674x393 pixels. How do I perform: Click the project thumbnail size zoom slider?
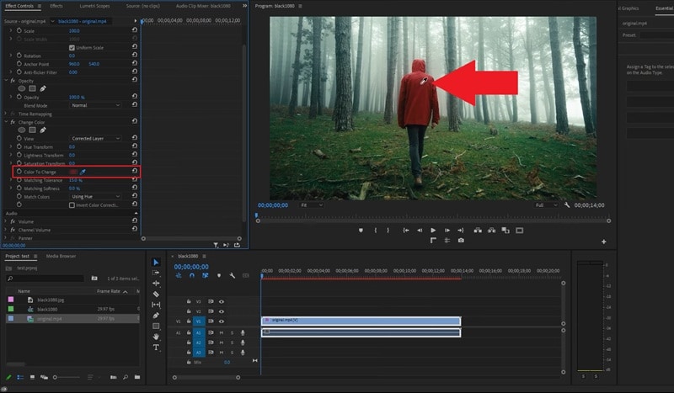[67, 377]
